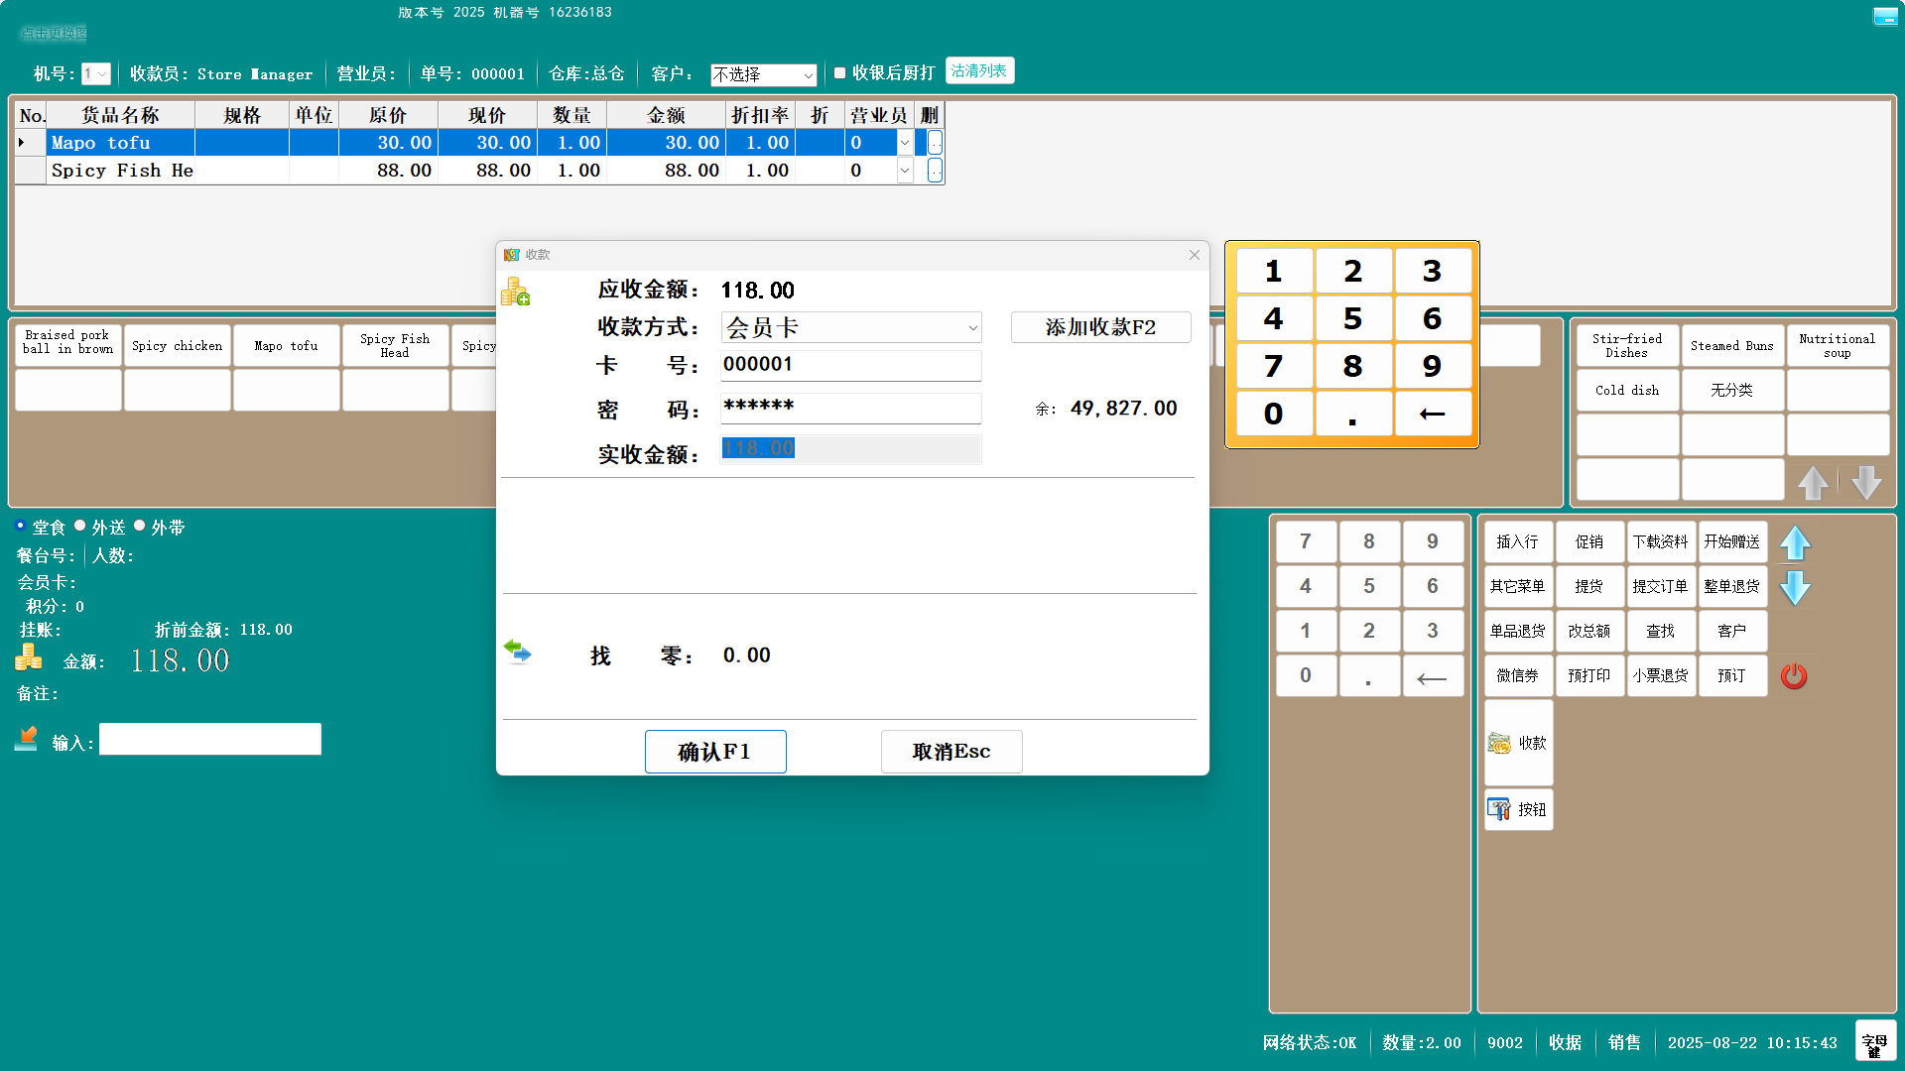The image size is (1905, 1071).
Task: Click the 卡号 input field
Action: coord(850,365)
